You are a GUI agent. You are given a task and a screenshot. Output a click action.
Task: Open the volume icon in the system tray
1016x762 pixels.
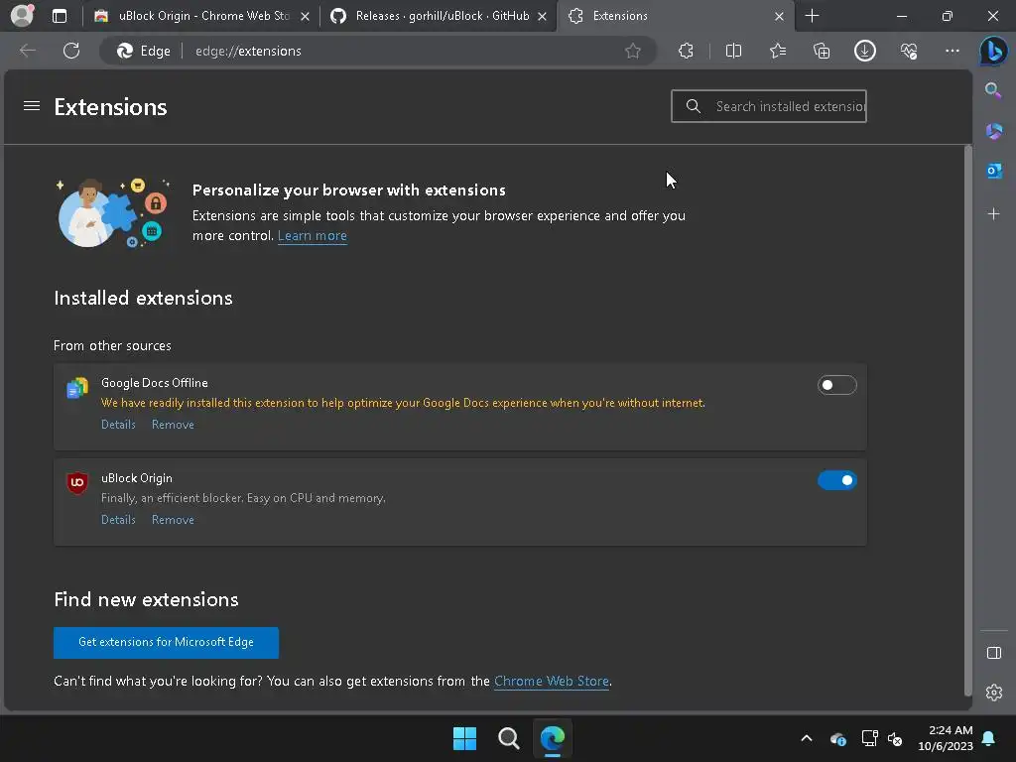pyautogui.click(x=895, y=738)
